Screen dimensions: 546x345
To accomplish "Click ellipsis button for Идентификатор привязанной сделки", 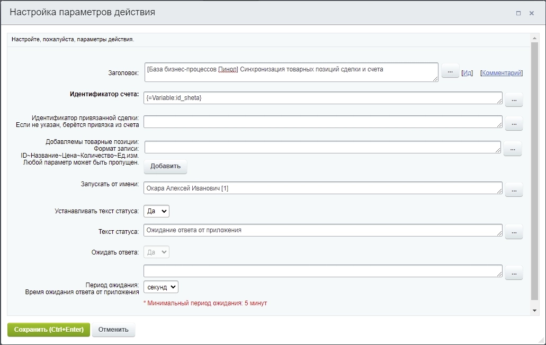I will (514, 123).
